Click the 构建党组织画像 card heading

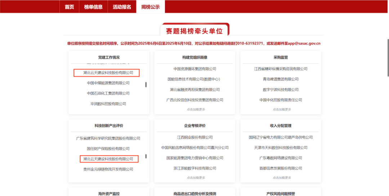click(195, 57)
